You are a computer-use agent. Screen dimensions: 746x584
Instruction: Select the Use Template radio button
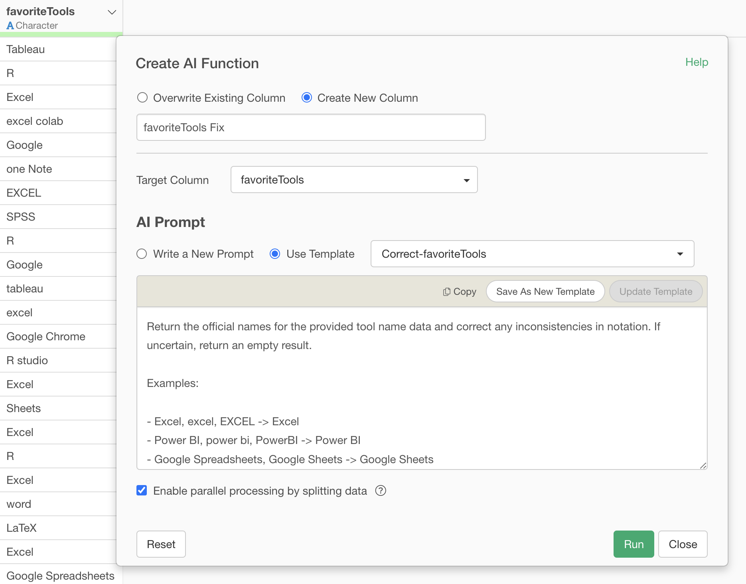(275, 254)
